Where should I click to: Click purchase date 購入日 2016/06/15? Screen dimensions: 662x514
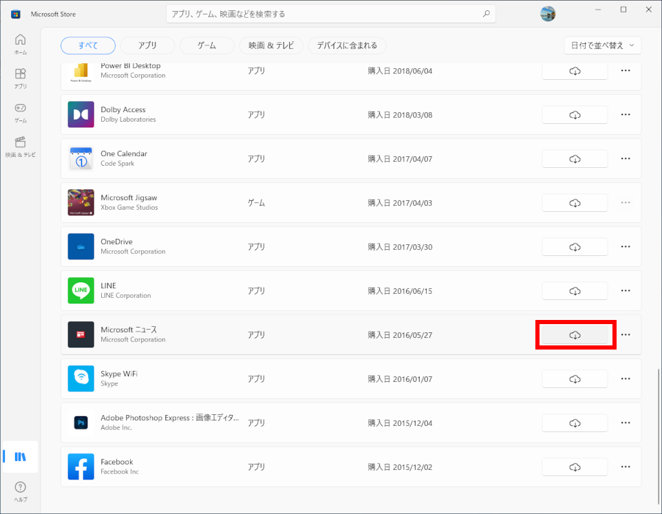pos(400,291)
